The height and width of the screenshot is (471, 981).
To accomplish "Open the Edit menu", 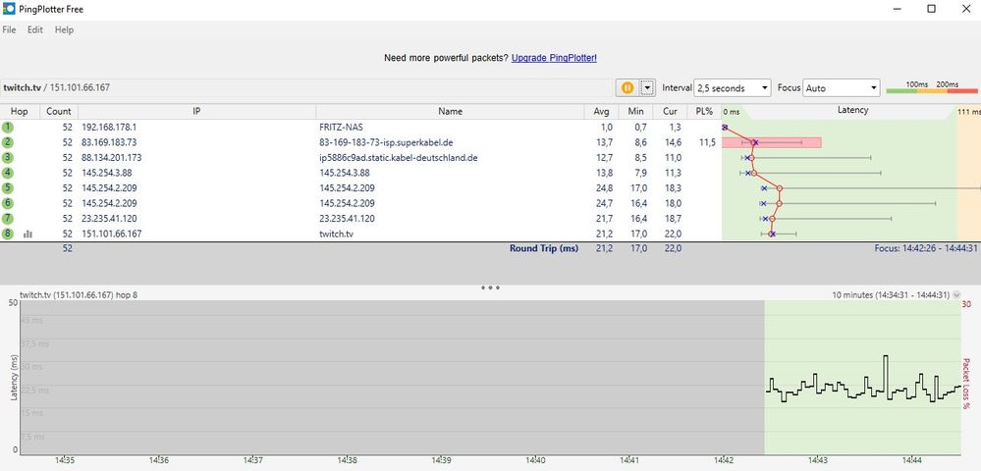I will point(35,29).
